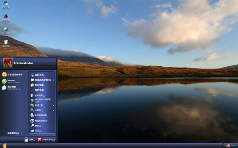Viewport: 238px width, 148px height.
Task: Open Control Panel from Start menu
Action: click(38, 96)
